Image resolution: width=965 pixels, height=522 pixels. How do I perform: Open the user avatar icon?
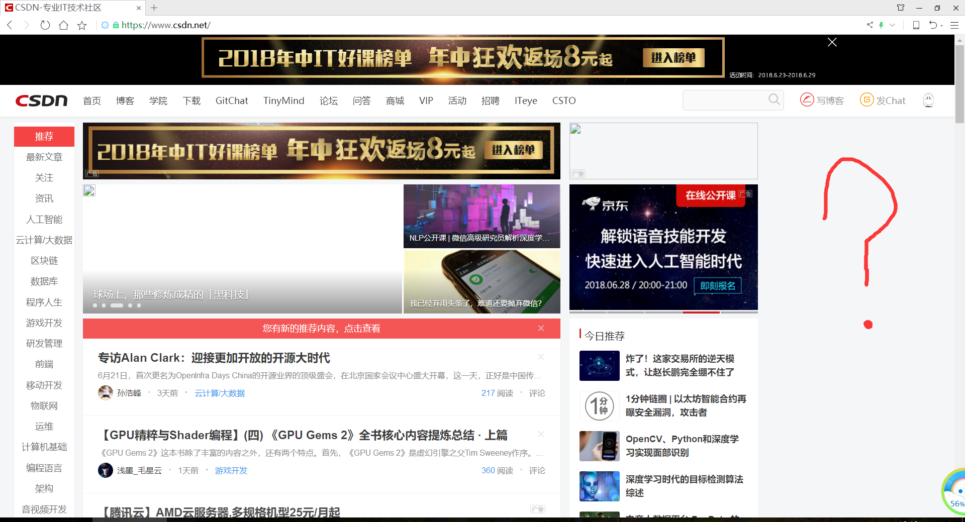[928, 100]
